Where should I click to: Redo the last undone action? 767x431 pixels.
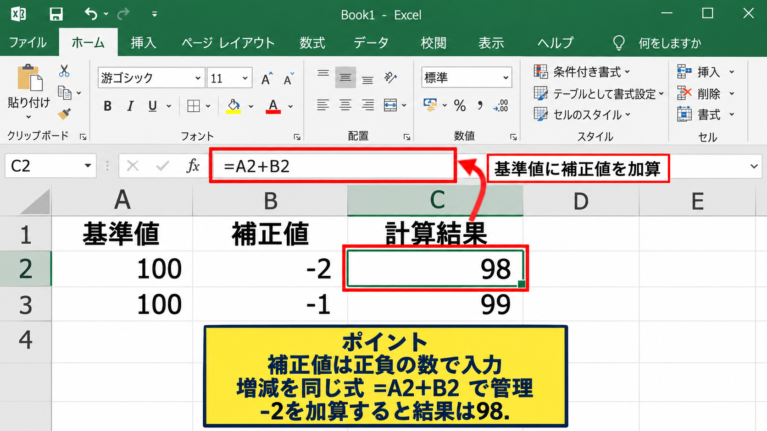123,14
